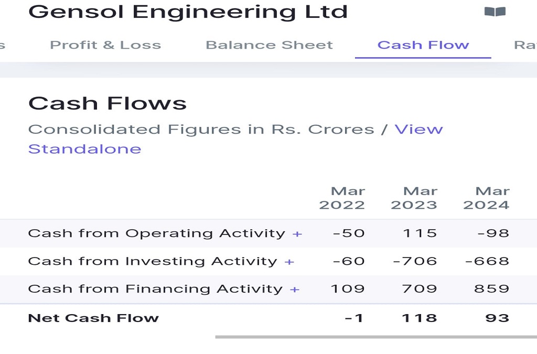Screen dimensions: 537x354
Task: Click the book icon beside company name
Action: 495,12
